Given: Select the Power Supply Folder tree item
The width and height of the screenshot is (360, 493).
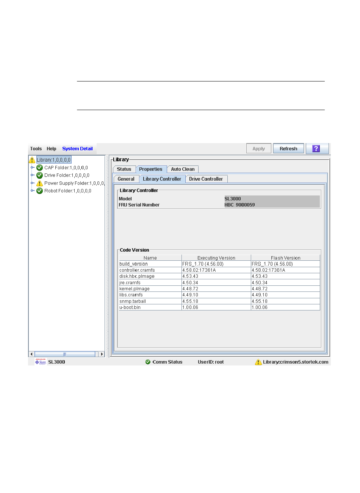Looking at the screenshot, I should pyautogui.click(x=74, y=183).
